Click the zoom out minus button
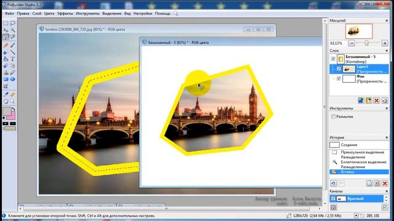 point(352,43)
